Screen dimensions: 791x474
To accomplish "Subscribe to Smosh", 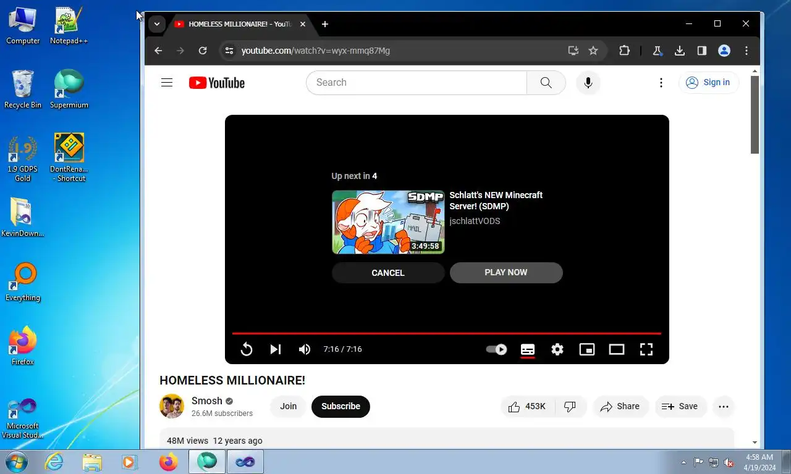I will [x=341, y=406].
